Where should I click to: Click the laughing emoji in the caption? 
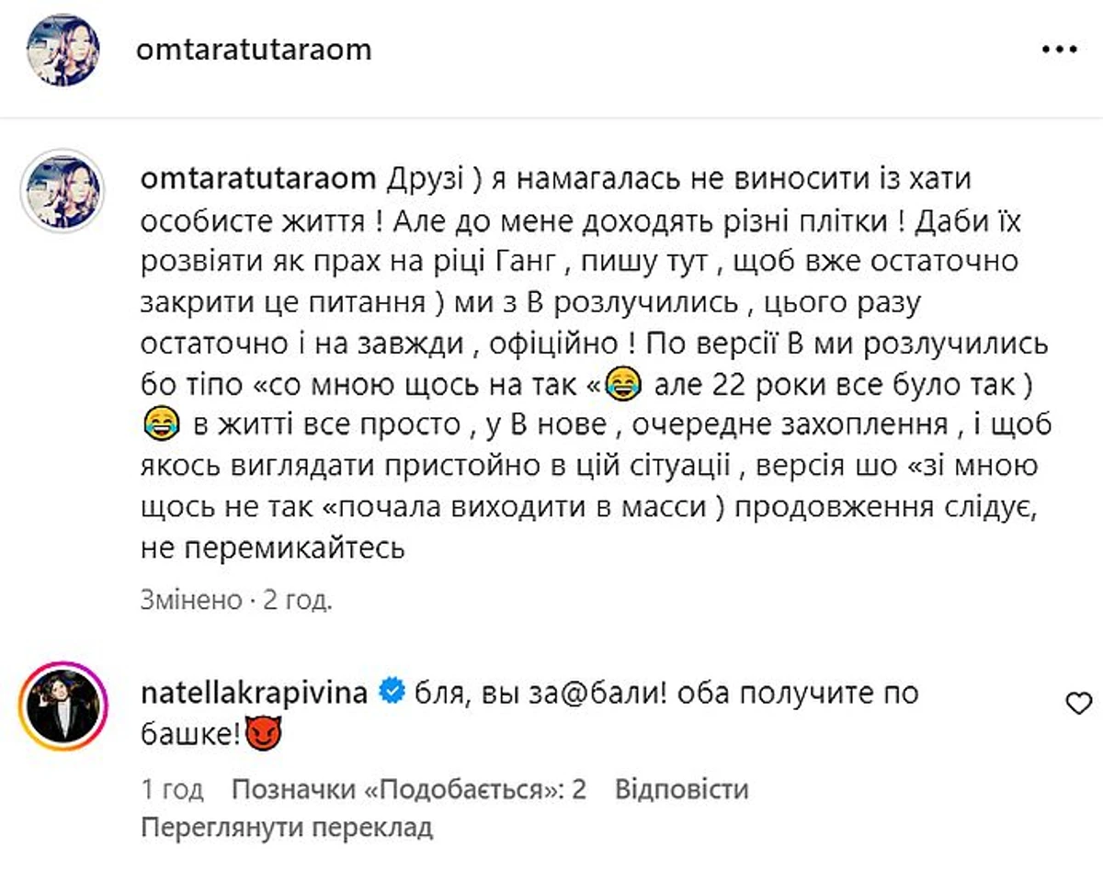coord(624,384)
